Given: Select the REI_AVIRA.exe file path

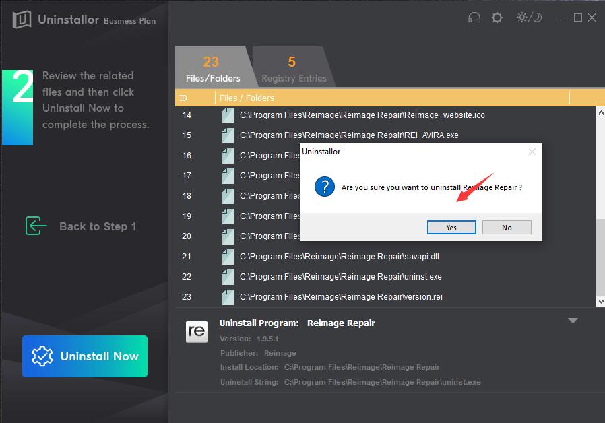Looking at the screenshot, I should [x=349, y=135].
